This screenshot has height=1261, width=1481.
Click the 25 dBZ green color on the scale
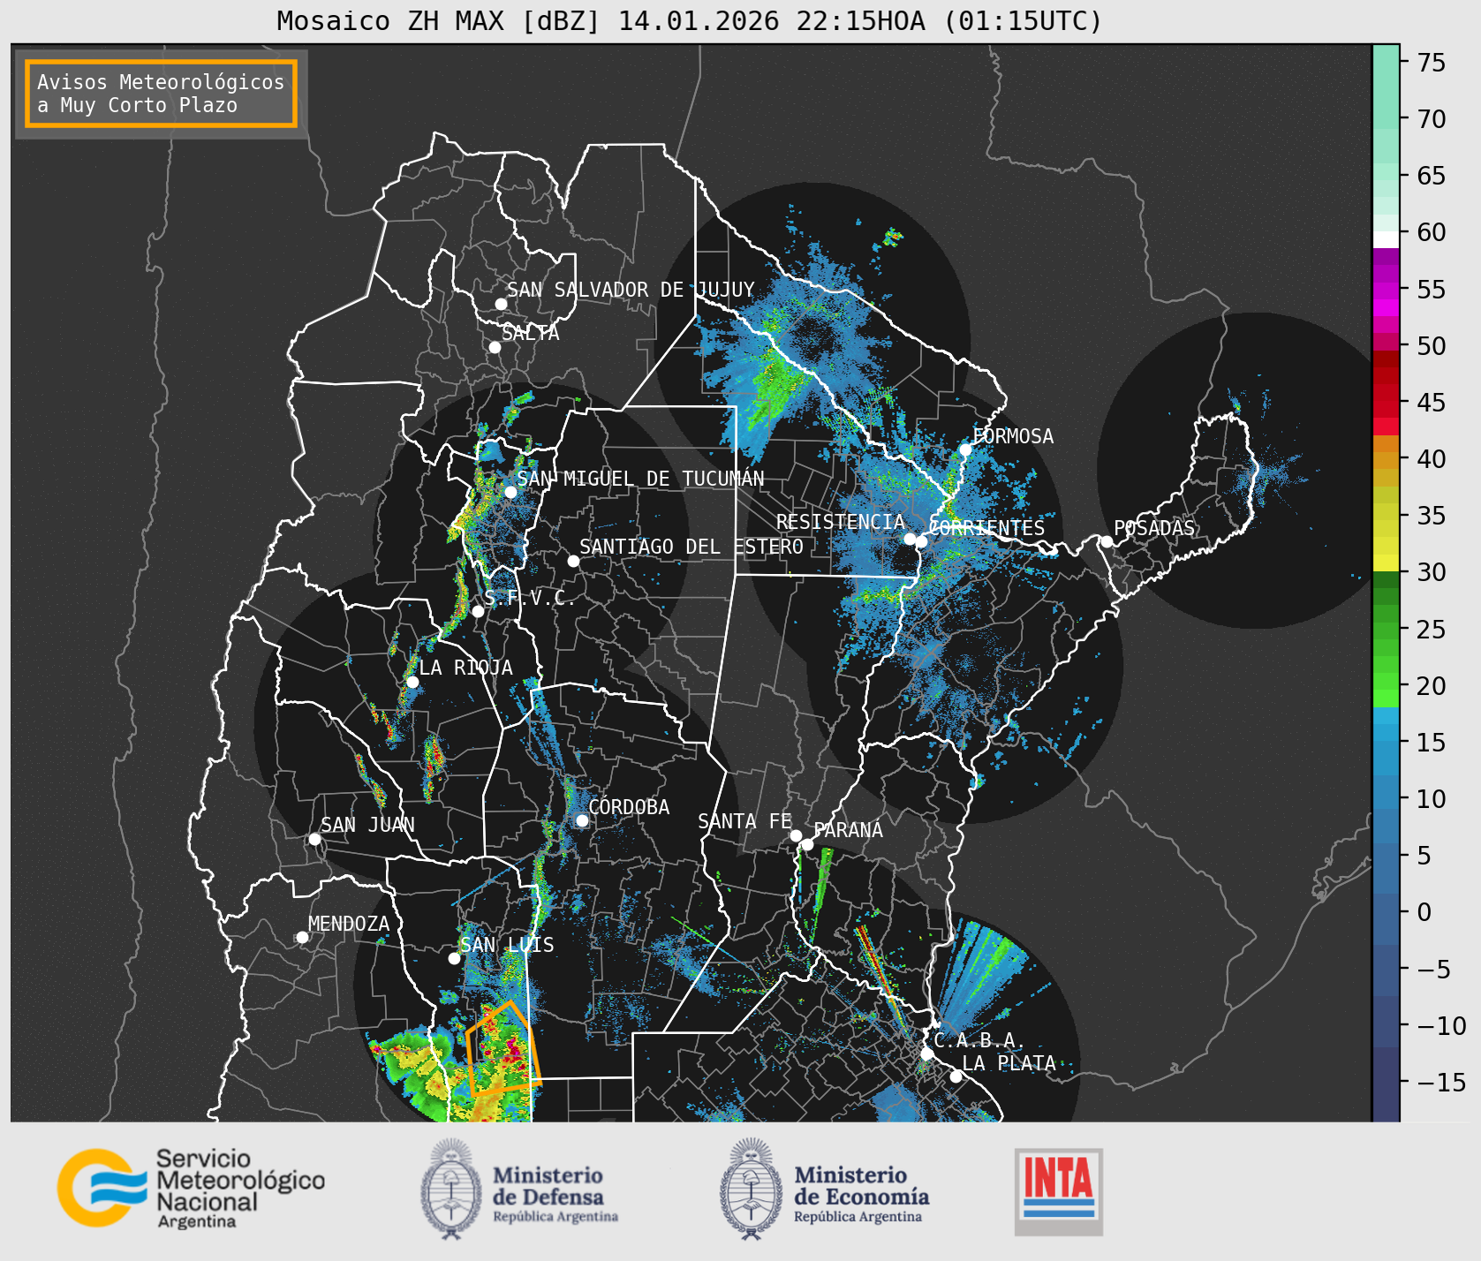point(1386,629)
